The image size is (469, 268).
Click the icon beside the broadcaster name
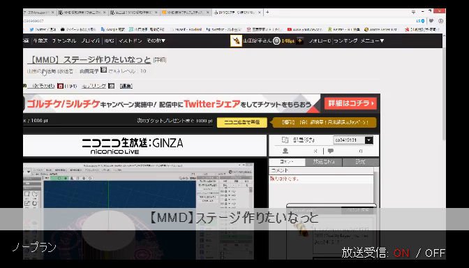click(104, 70)
